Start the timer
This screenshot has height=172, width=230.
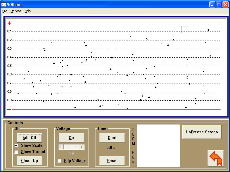(x=112, y=138)
